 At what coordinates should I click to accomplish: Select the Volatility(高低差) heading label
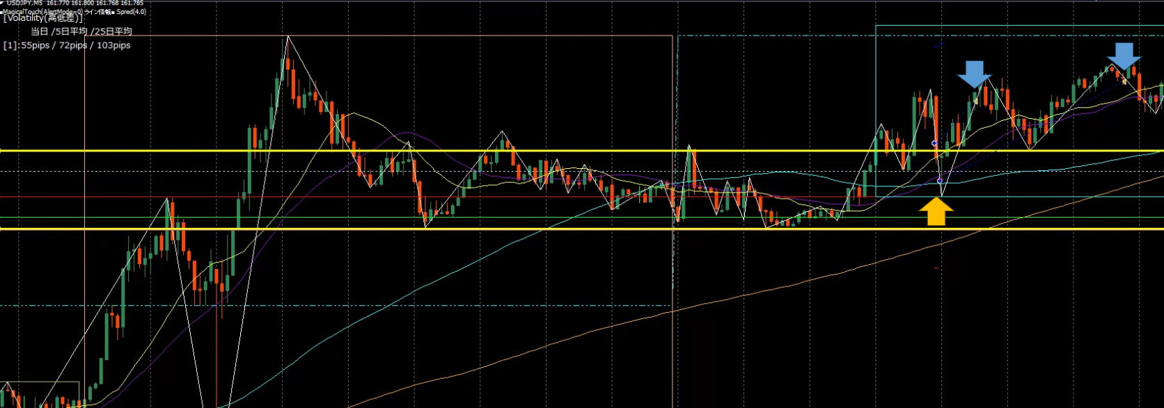43,18
